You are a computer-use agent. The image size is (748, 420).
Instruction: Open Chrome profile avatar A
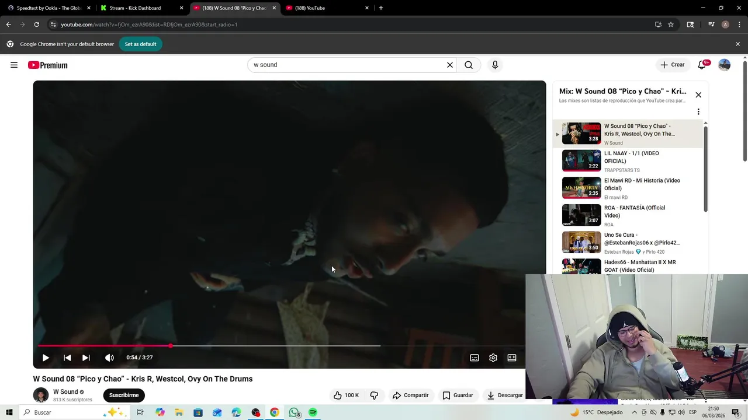point(725,24)
